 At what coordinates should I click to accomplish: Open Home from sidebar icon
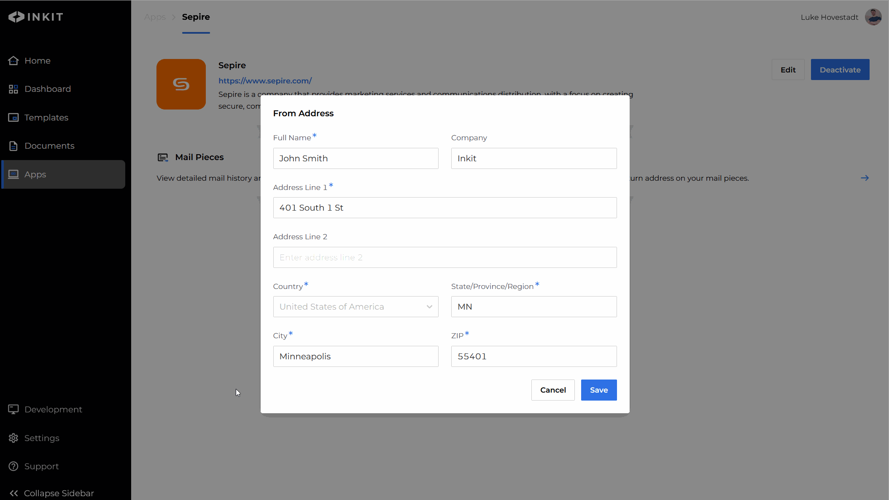click(x=13, y=61)
